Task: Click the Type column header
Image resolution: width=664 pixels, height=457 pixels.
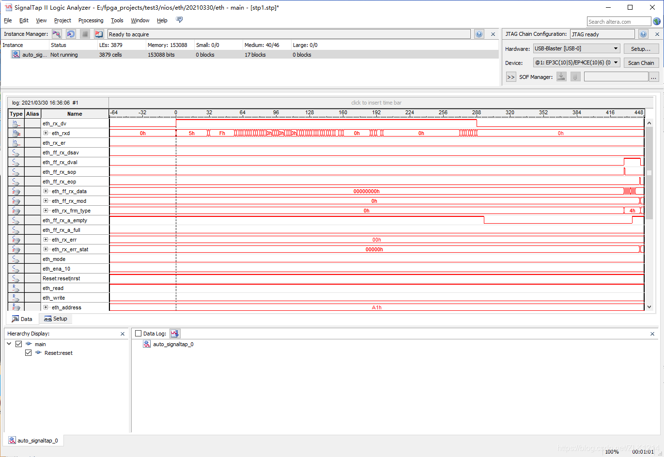Action: (16, 114)
